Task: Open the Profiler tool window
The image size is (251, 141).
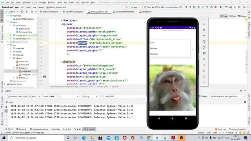Action: [56, 129]
